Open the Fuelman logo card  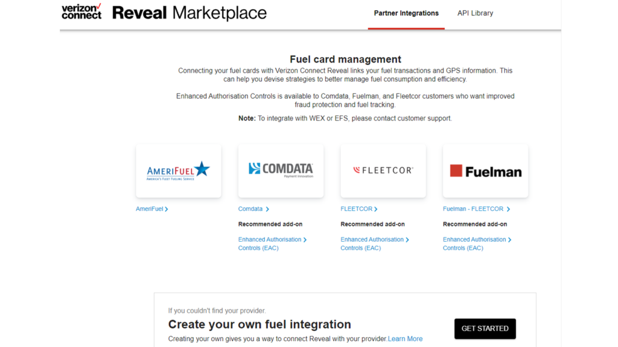pos(485,171)
